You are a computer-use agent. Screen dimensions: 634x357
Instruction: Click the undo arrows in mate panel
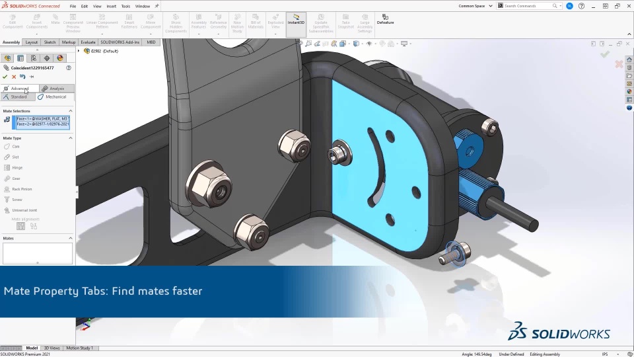point(22,77)
